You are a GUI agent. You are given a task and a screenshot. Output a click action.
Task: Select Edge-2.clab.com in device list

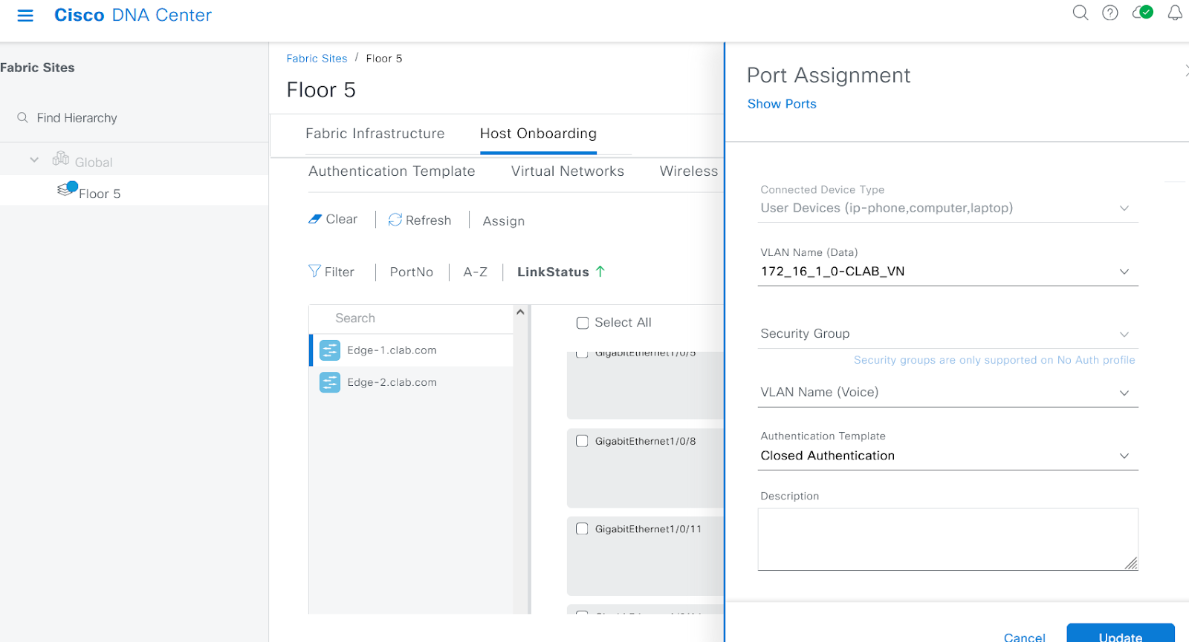coord(411,382)
